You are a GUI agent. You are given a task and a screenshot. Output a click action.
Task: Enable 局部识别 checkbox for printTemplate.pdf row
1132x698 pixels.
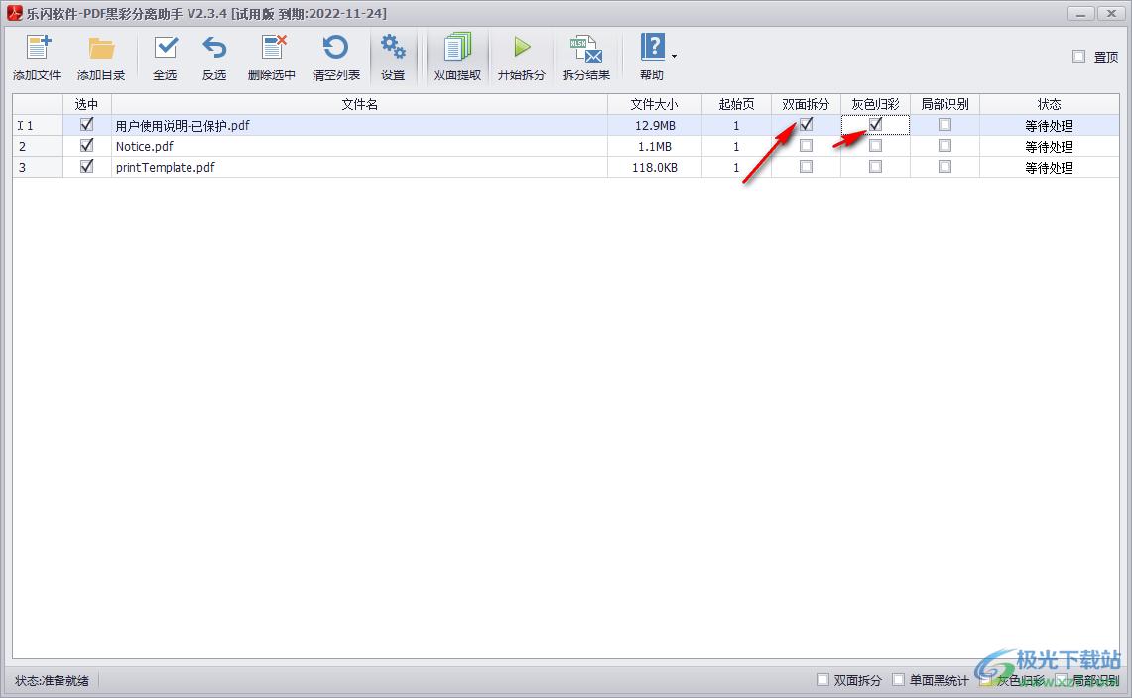(944, 167)
